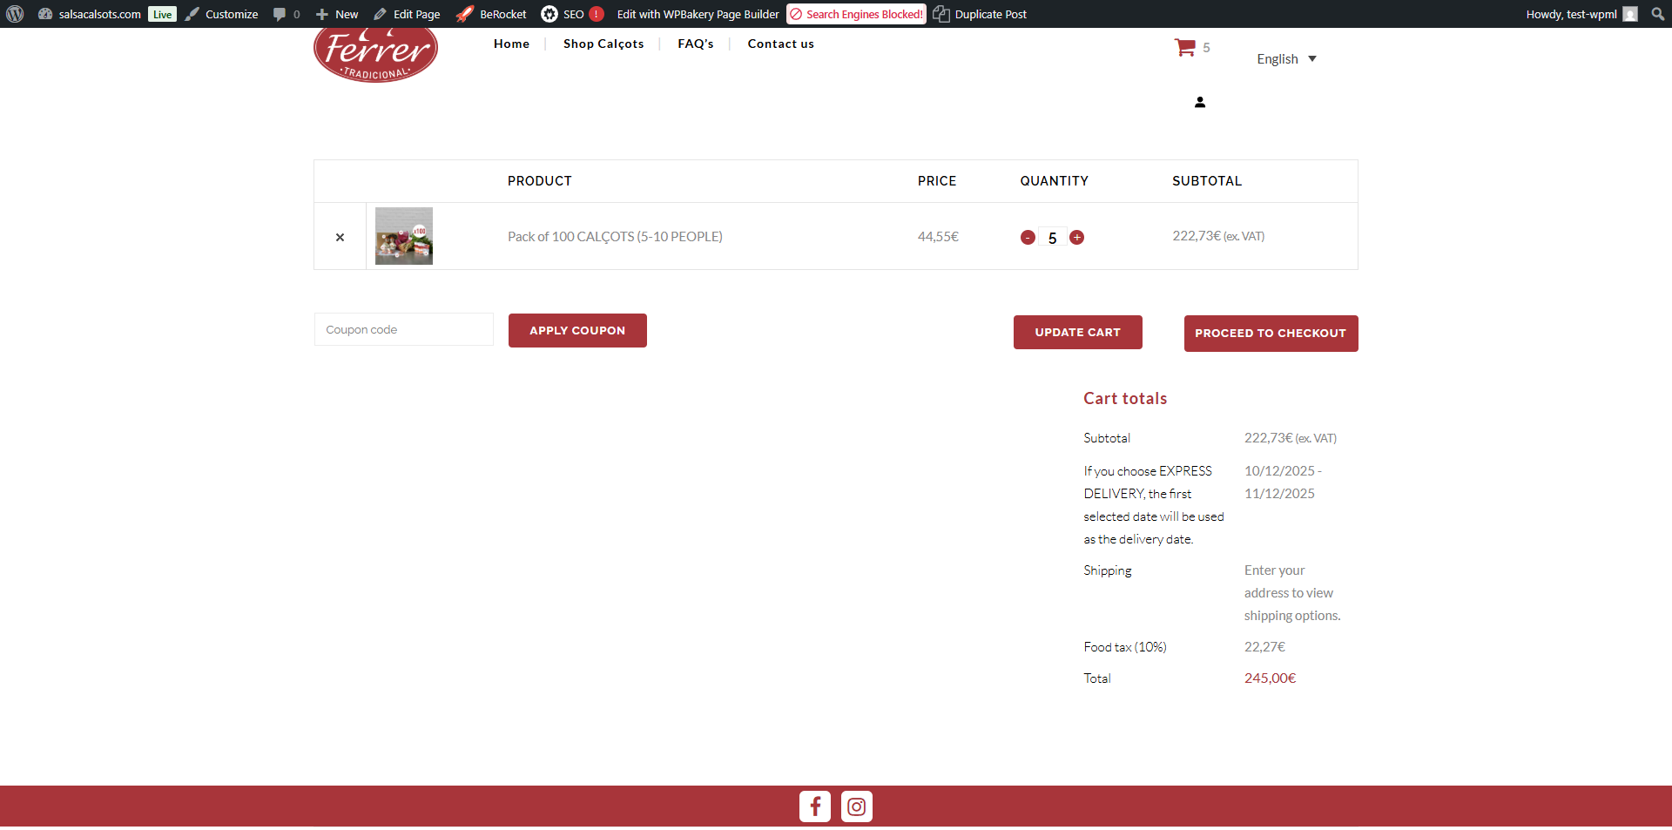
Task: Open the shopping cart icon
Action: click(x=1185, y=47)
